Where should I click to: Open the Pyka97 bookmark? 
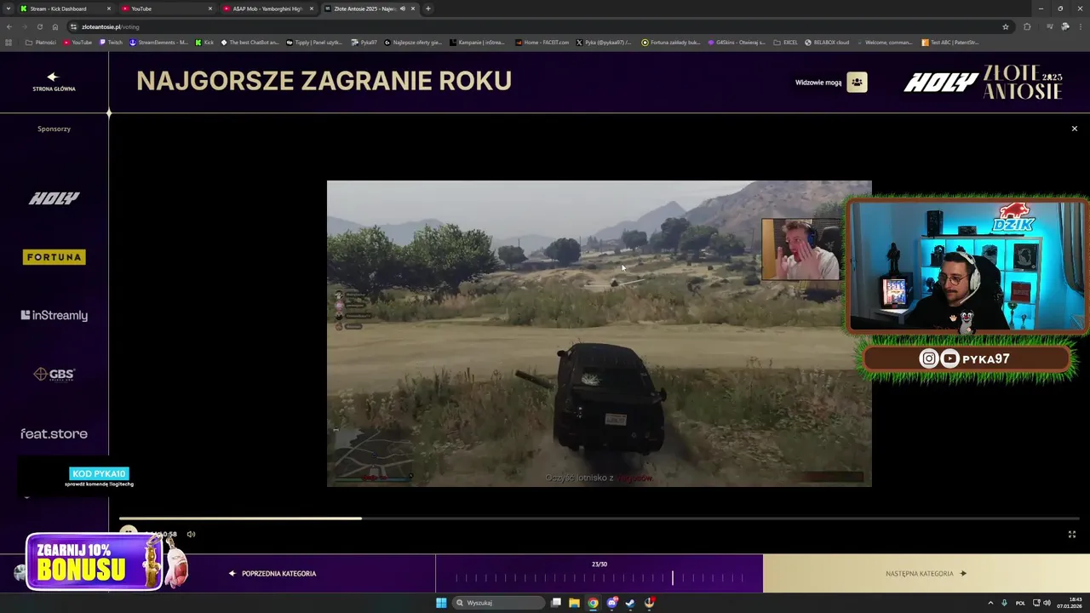364,43
